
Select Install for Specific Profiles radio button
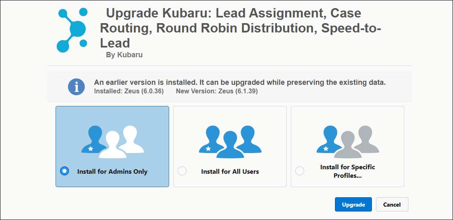pyautogui.click(x=300, y=171)
